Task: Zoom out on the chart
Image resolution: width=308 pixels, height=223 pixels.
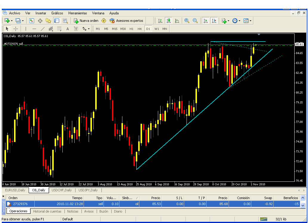Action: pos(195,21)
